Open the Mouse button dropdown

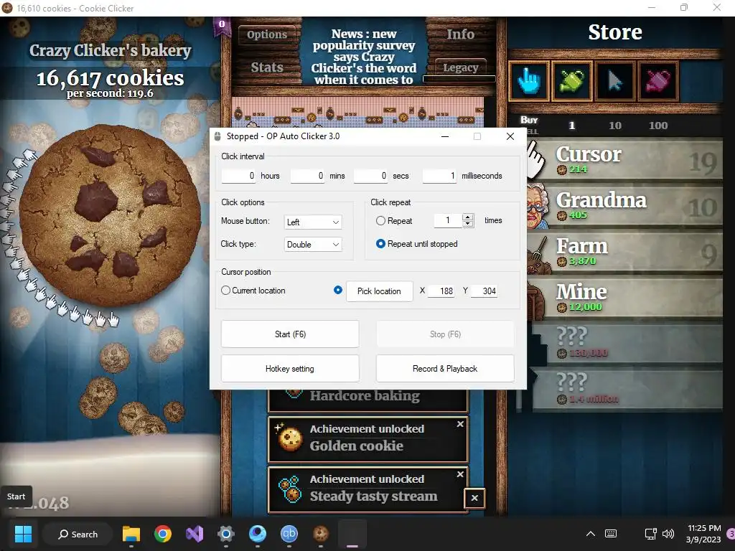(x=313, y=222)
